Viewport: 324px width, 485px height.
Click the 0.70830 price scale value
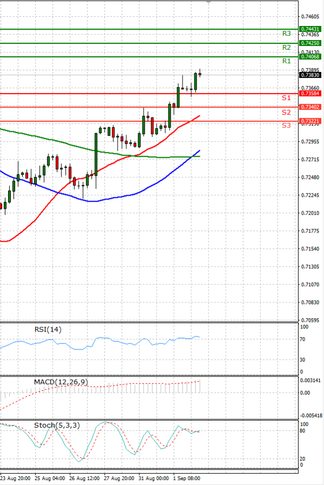tap(310, 302)
